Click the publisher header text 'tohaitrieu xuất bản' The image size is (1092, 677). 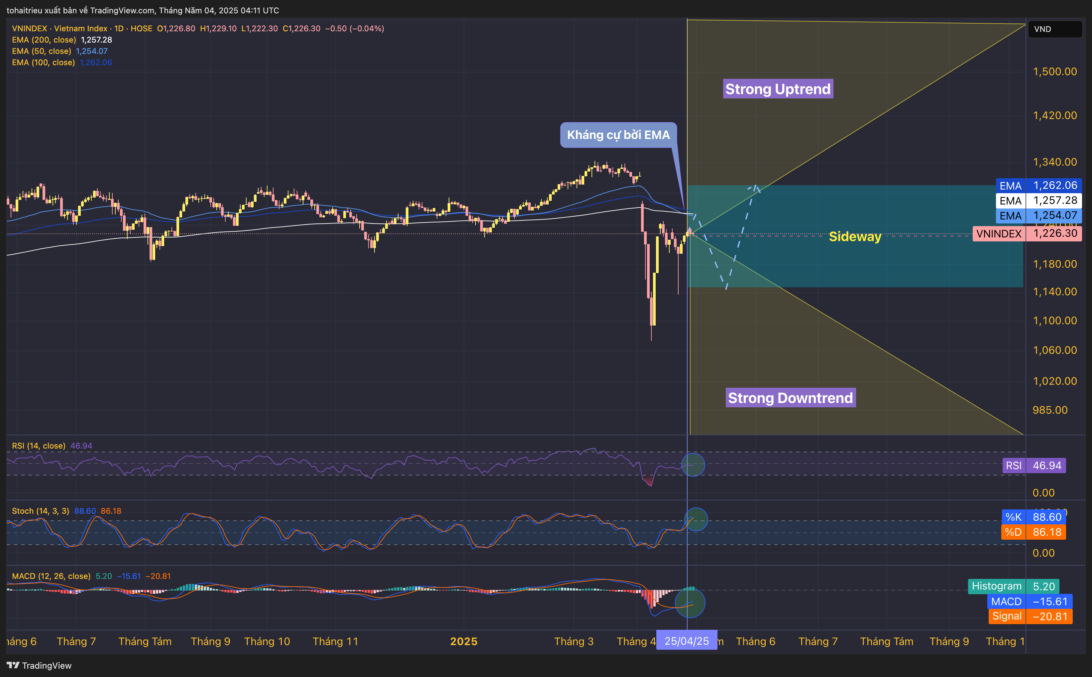[x=44, y=10]
